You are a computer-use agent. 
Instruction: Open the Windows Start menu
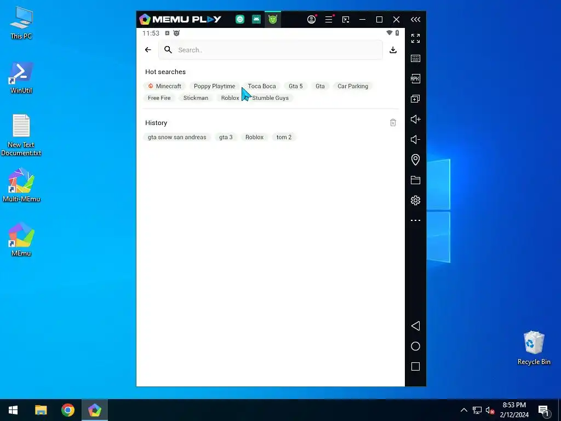pos(13,410)
